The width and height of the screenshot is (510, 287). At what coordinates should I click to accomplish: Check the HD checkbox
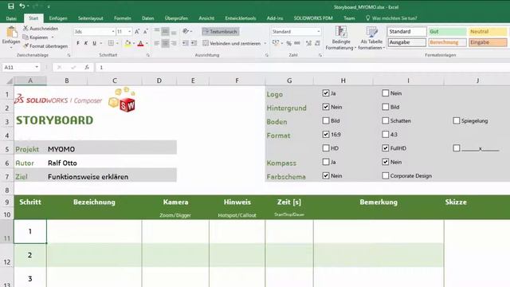[326, 148]
